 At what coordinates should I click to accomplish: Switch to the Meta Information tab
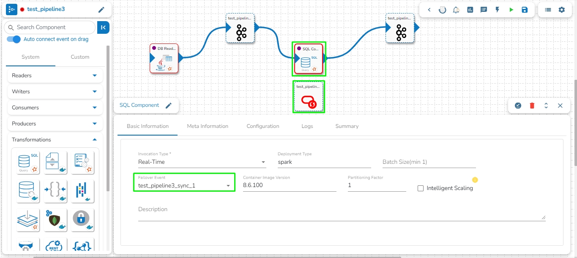pos(208,126)
